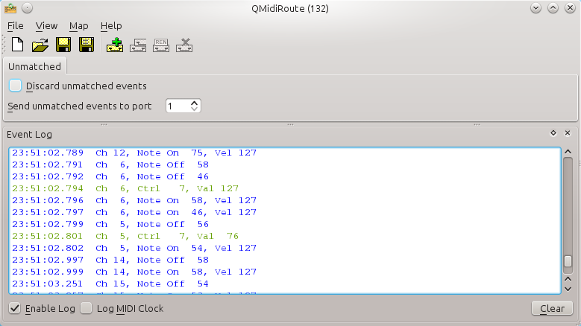Save using the first floppy disk icon
The image size is (581, 326).
(63, 45)
